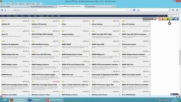The image size is (181, 102).
Task: Open help for Windows IIS Application sensor
Action: pyautogui.click(x=29, y=44)
